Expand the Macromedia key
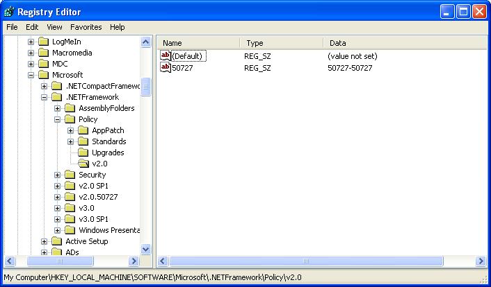This screenshot has height=287, width=491. pyautogui.click(x=31, y=53)
